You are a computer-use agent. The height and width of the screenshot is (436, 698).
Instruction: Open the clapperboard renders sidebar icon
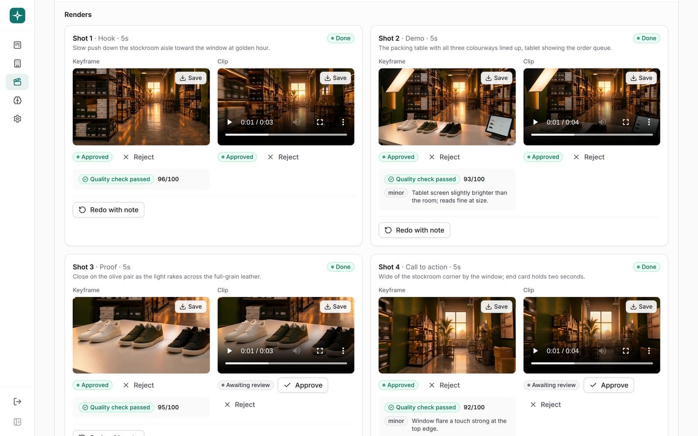(17, 82)
